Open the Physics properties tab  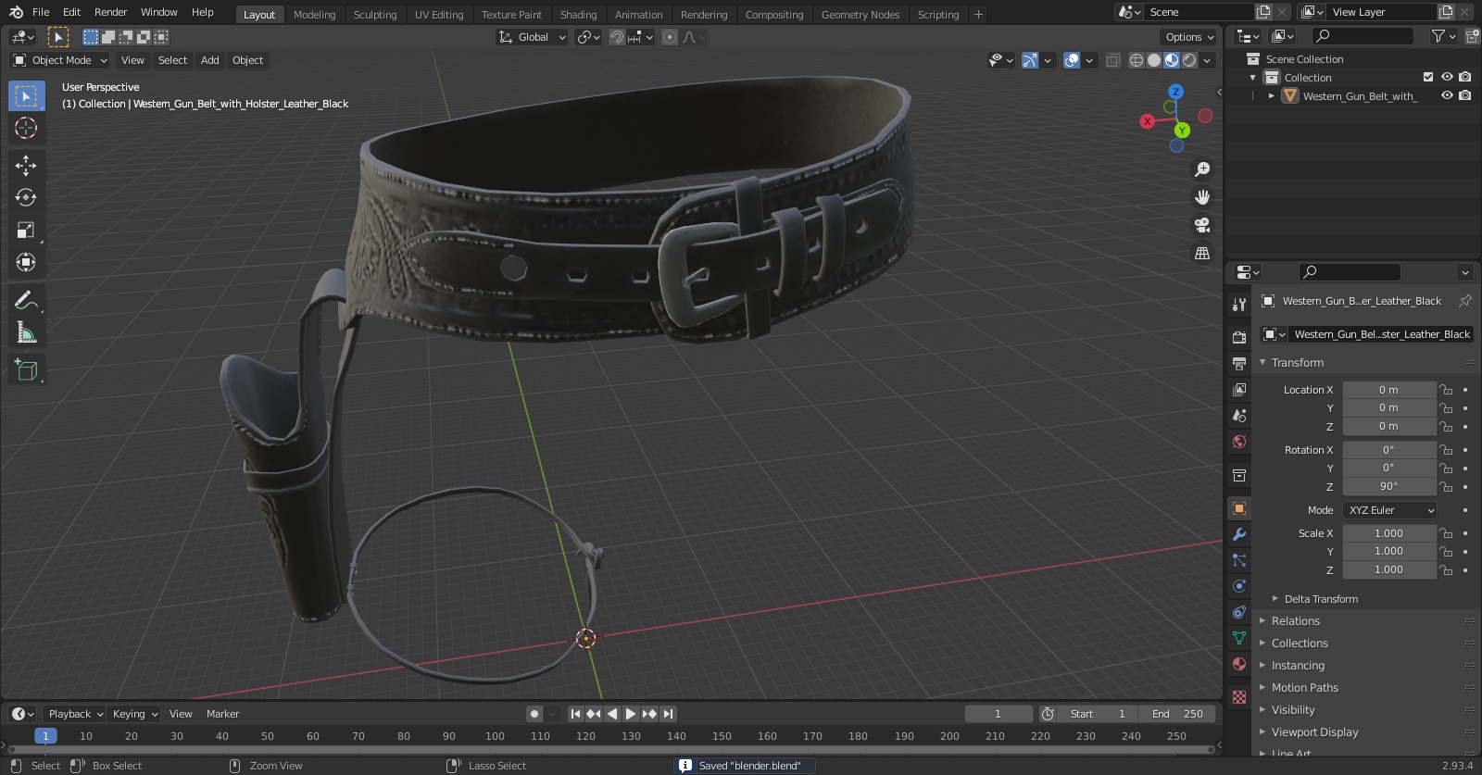[1239, 586]
